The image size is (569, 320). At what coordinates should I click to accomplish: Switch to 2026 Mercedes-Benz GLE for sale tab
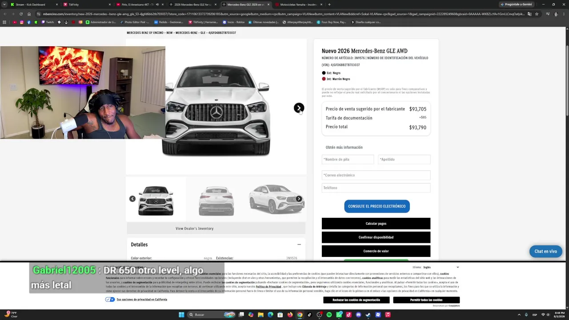(x=193, y=4)
